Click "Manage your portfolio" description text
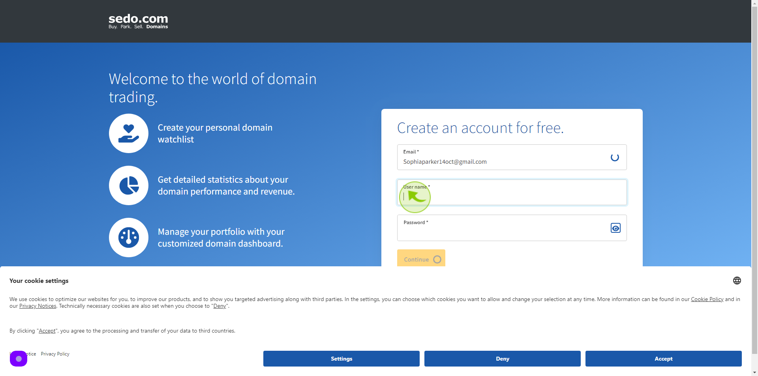 tap(221, 238)
